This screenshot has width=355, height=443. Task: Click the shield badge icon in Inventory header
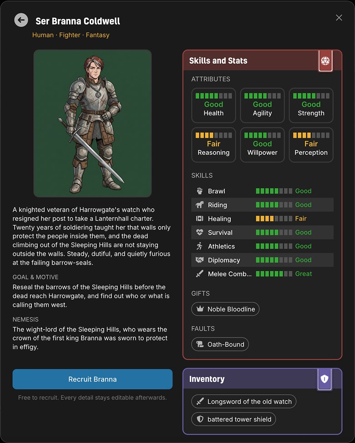pos(325,379)
